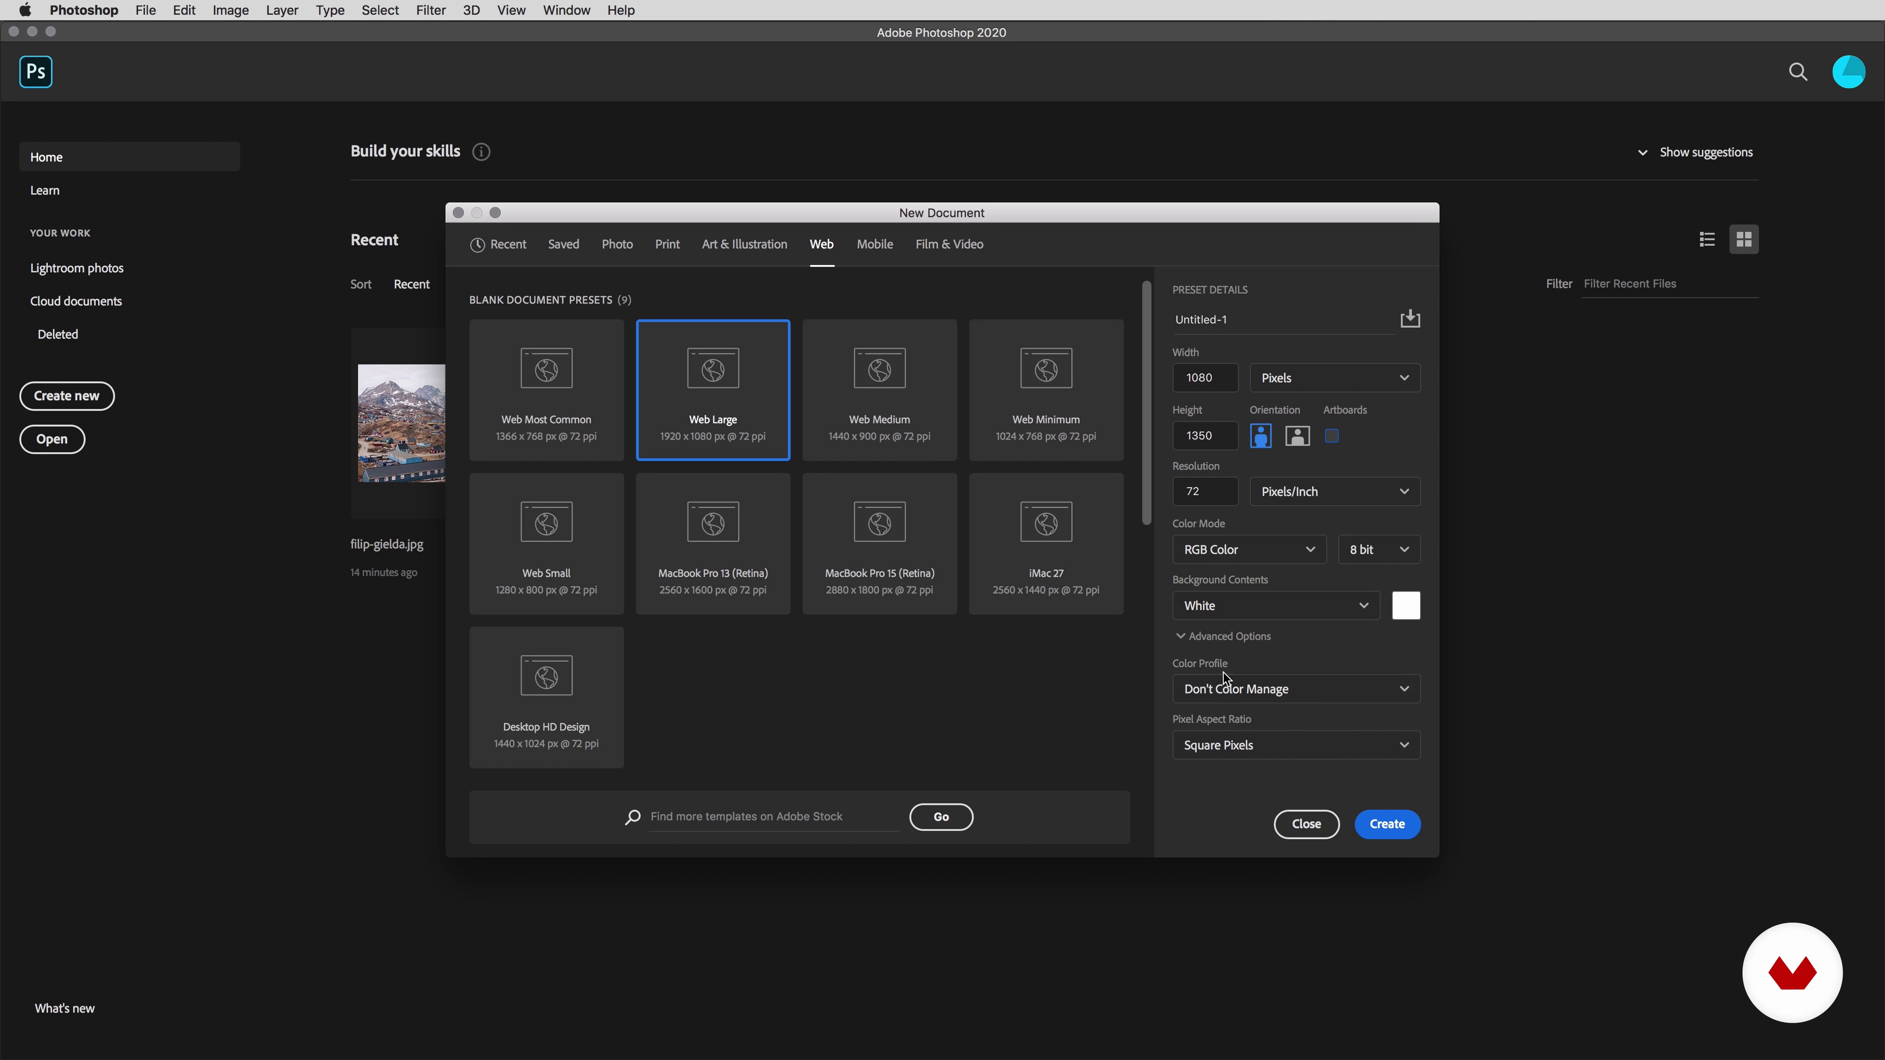This screenshot has height=1060, width=1885.
Task: Select landscape orientation icon
Action: [1297, 436]
